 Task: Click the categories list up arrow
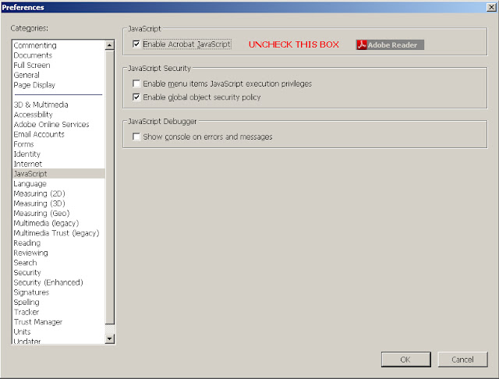(109, 45)
